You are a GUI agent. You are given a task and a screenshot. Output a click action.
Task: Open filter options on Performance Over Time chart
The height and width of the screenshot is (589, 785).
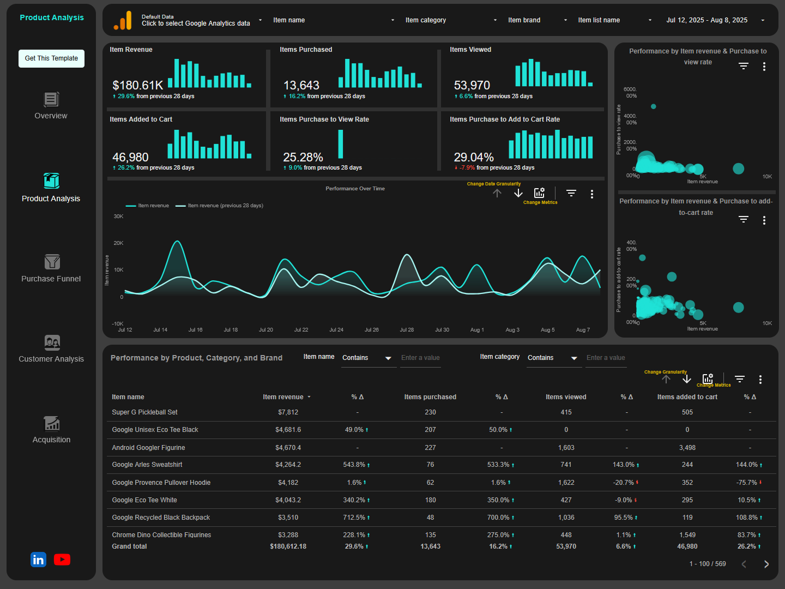pos(571,193)
